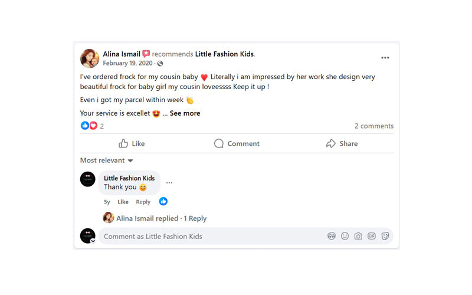Expand Alina Ismail's 1 Reply thread
The height and width of the screenshot is (295, 472).
coord(161,218)
